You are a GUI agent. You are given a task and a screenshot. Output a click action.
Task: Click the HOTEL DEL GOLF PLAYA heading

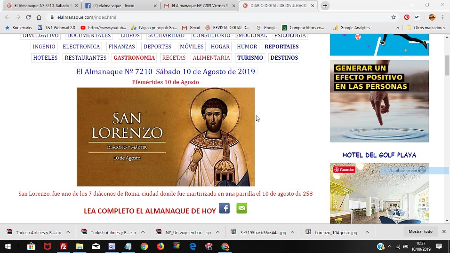point(379,155)
